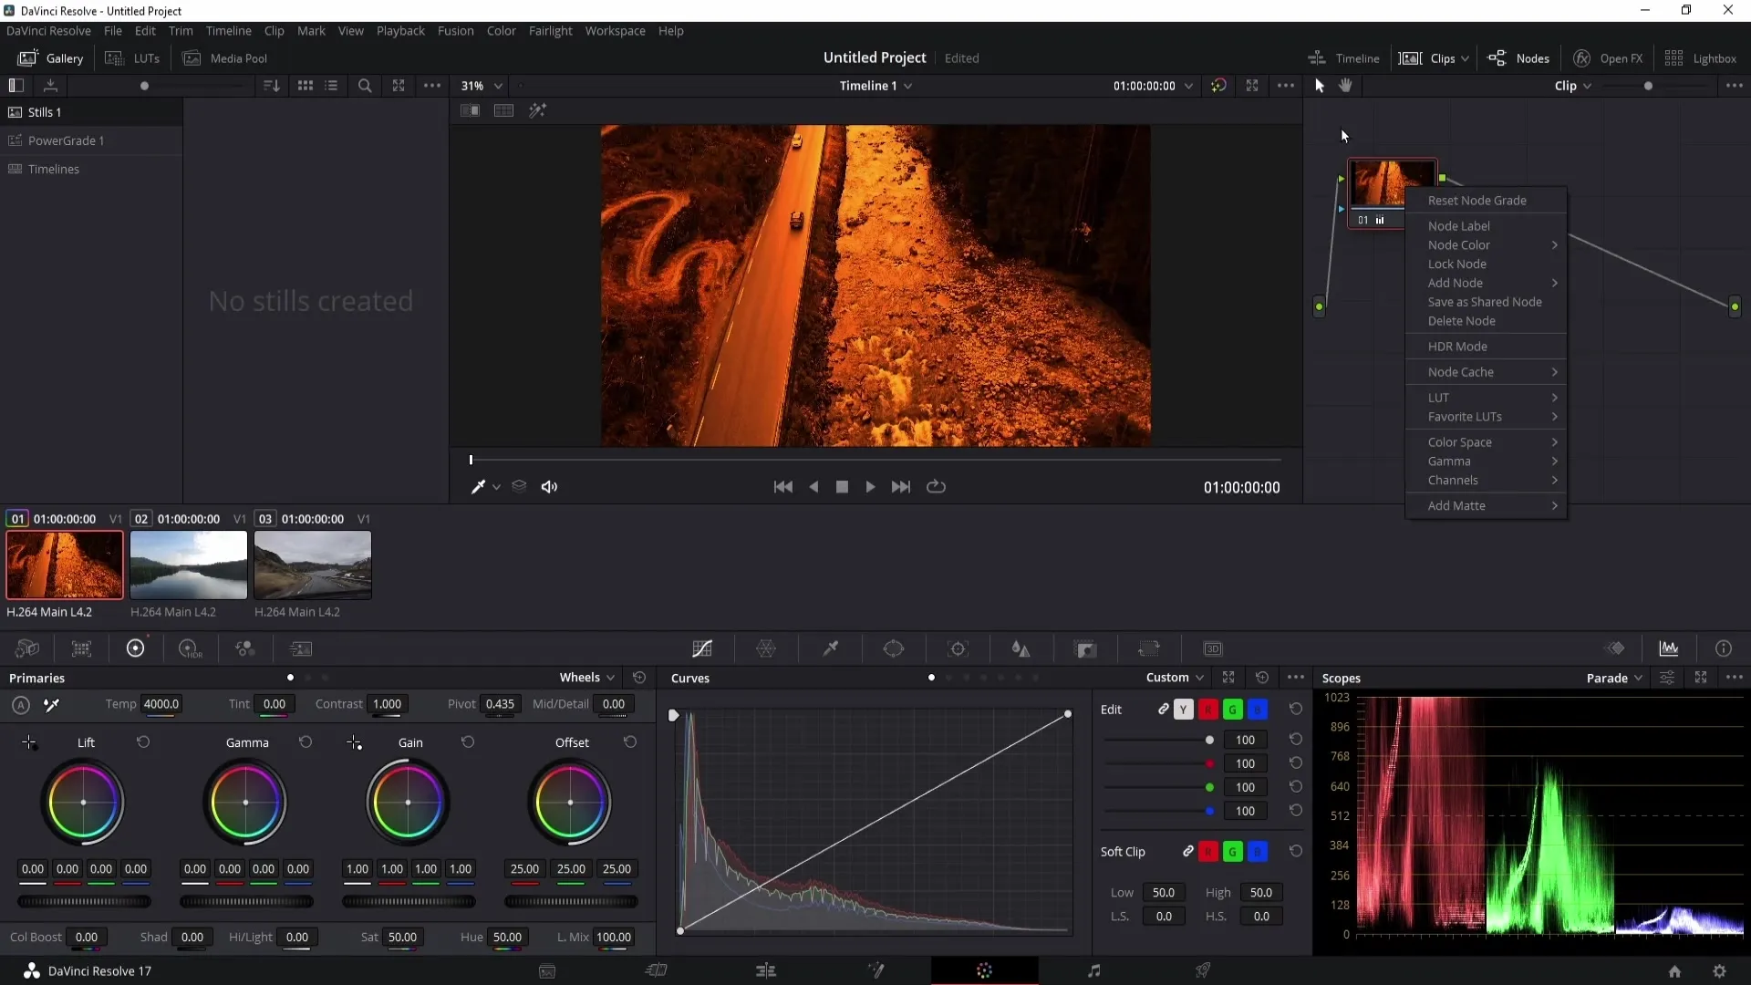Open Primaries Wheels mode dropdown
1751x985 pixels.
587,678
